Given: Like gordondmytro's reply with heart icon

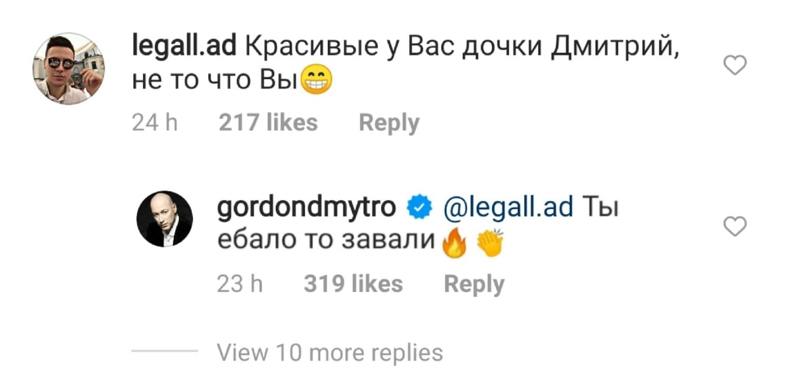Looking at the screenshot, I should pyautogui.click(x=735, y=227).
